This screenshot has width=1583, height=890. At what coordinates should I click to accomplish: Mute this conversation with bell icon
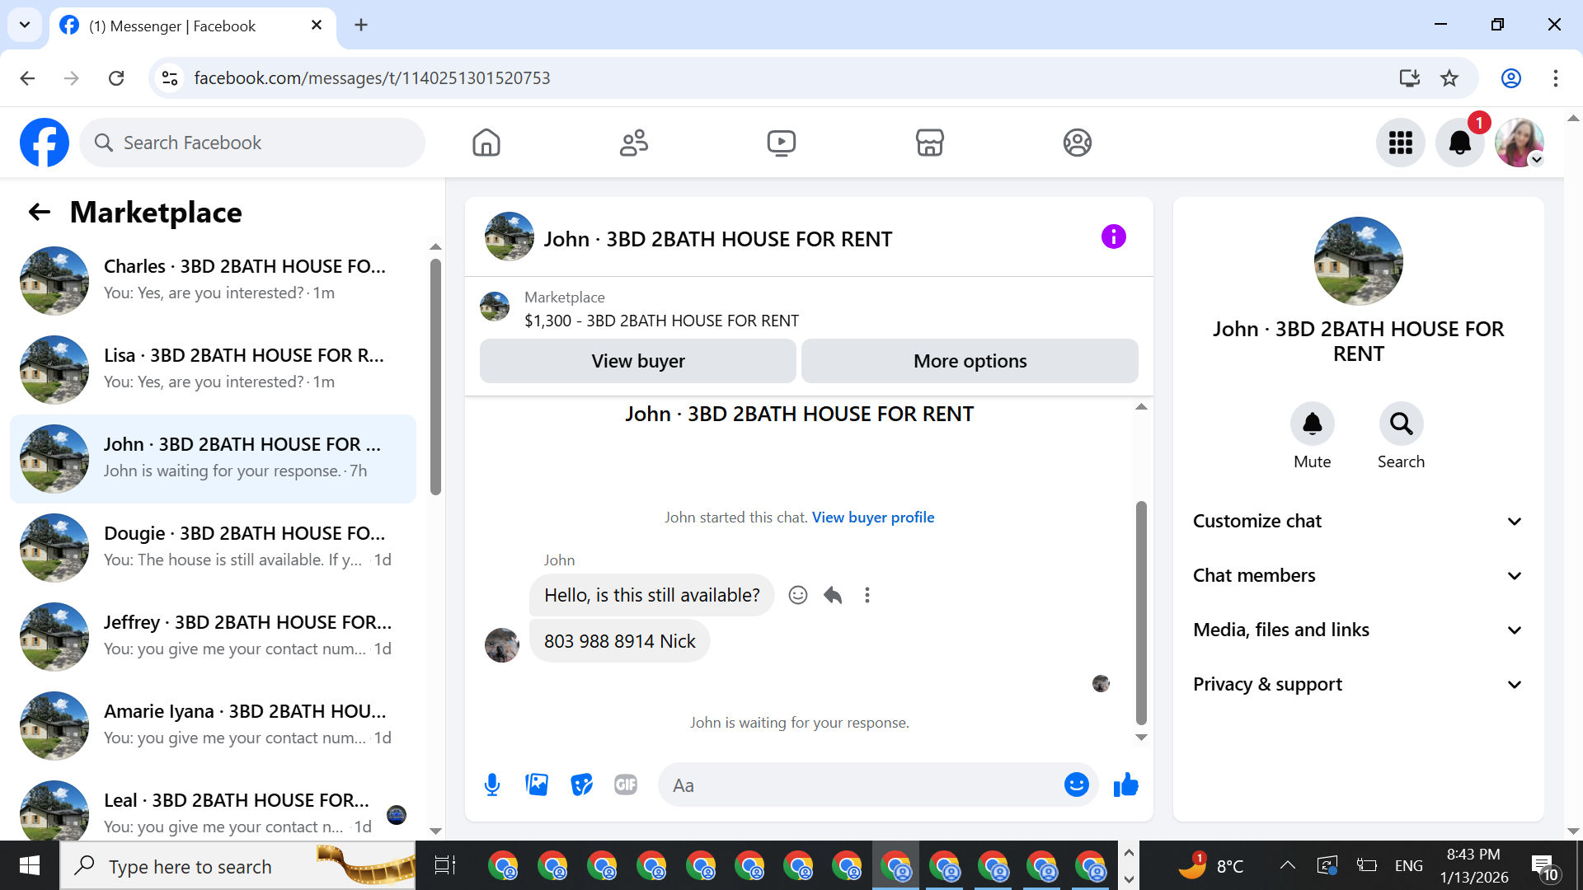click(x=1312, y=424)
